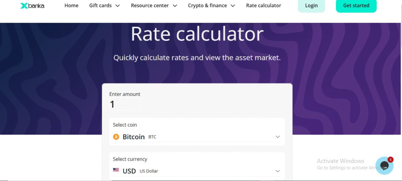Open the Select currency dropdown arrow

(x=278, y=171)
